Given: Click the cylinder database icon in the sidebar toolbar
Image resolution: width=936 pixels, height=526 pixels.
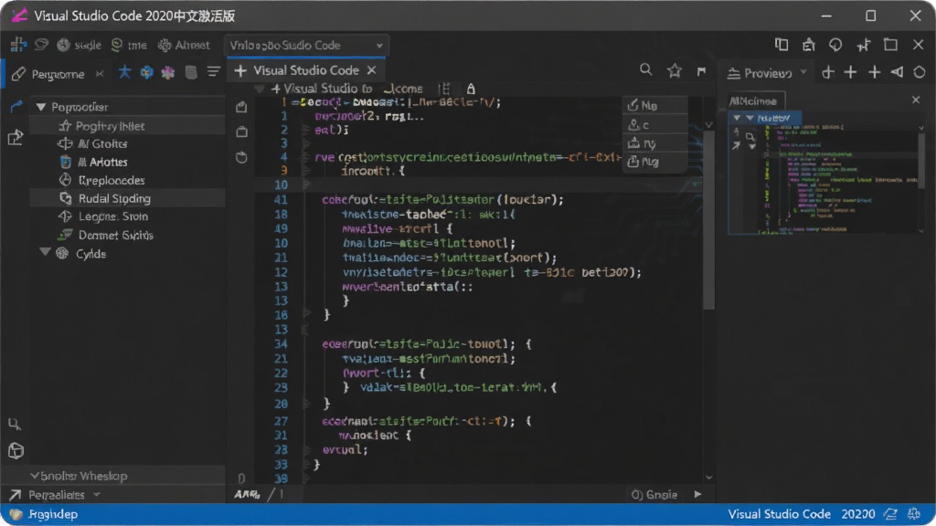Looking at the screenshot, I should [191, 72].
